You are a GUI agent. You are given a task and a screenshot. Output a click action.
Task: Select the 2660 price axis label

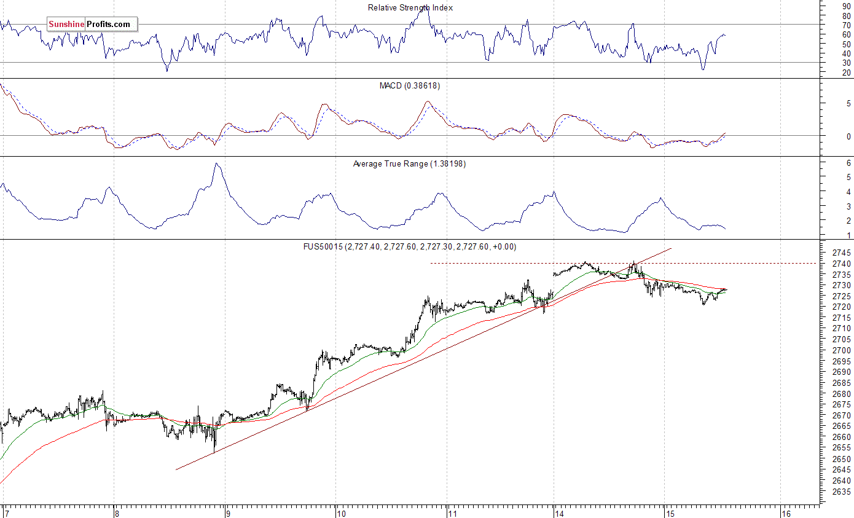842,437
